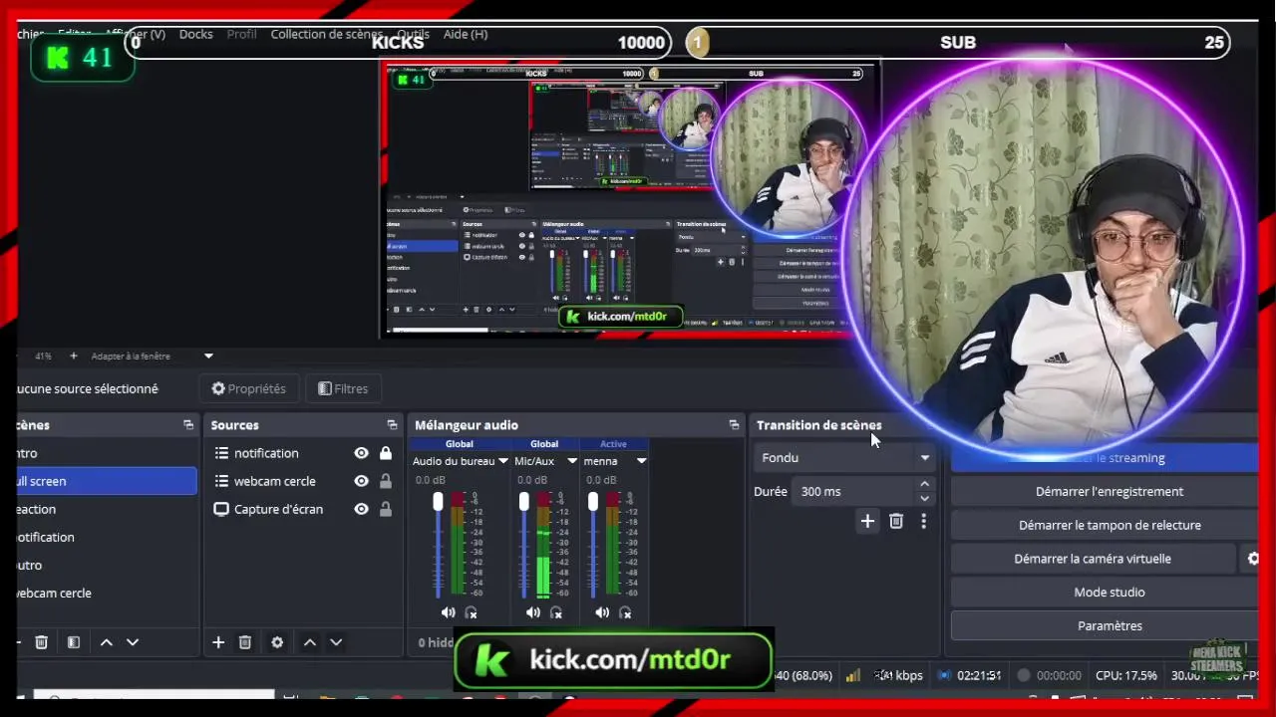Select the full screen scene
Image resolution: width=1276 pixels, height=717 pixels.
(107, 481)
